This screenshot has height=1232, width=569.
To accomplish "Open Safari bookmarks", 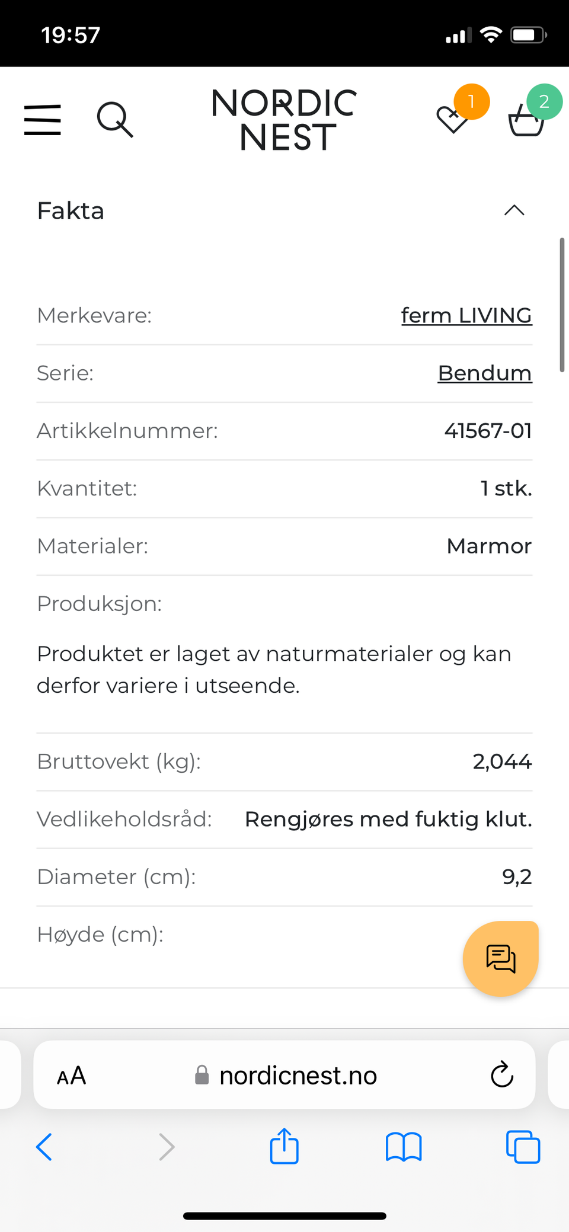I will click(403, 1147).
